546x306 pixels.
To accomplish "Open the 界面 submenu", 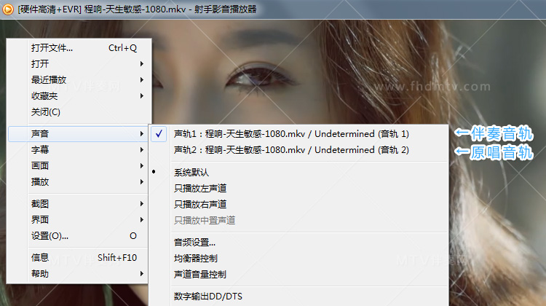I will 78,219.
